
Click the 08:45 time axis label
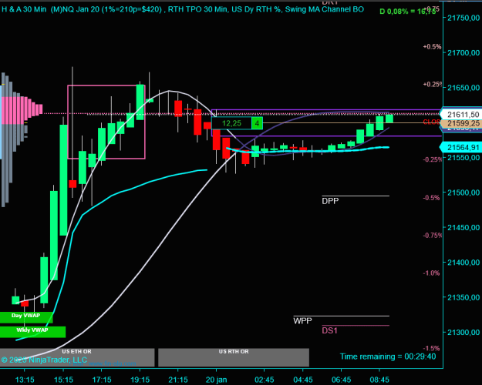tap(379, 380)
